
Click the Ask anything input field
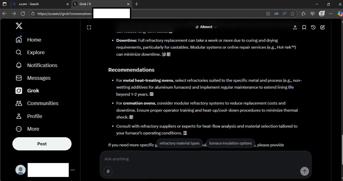click(x=200, y=159)
